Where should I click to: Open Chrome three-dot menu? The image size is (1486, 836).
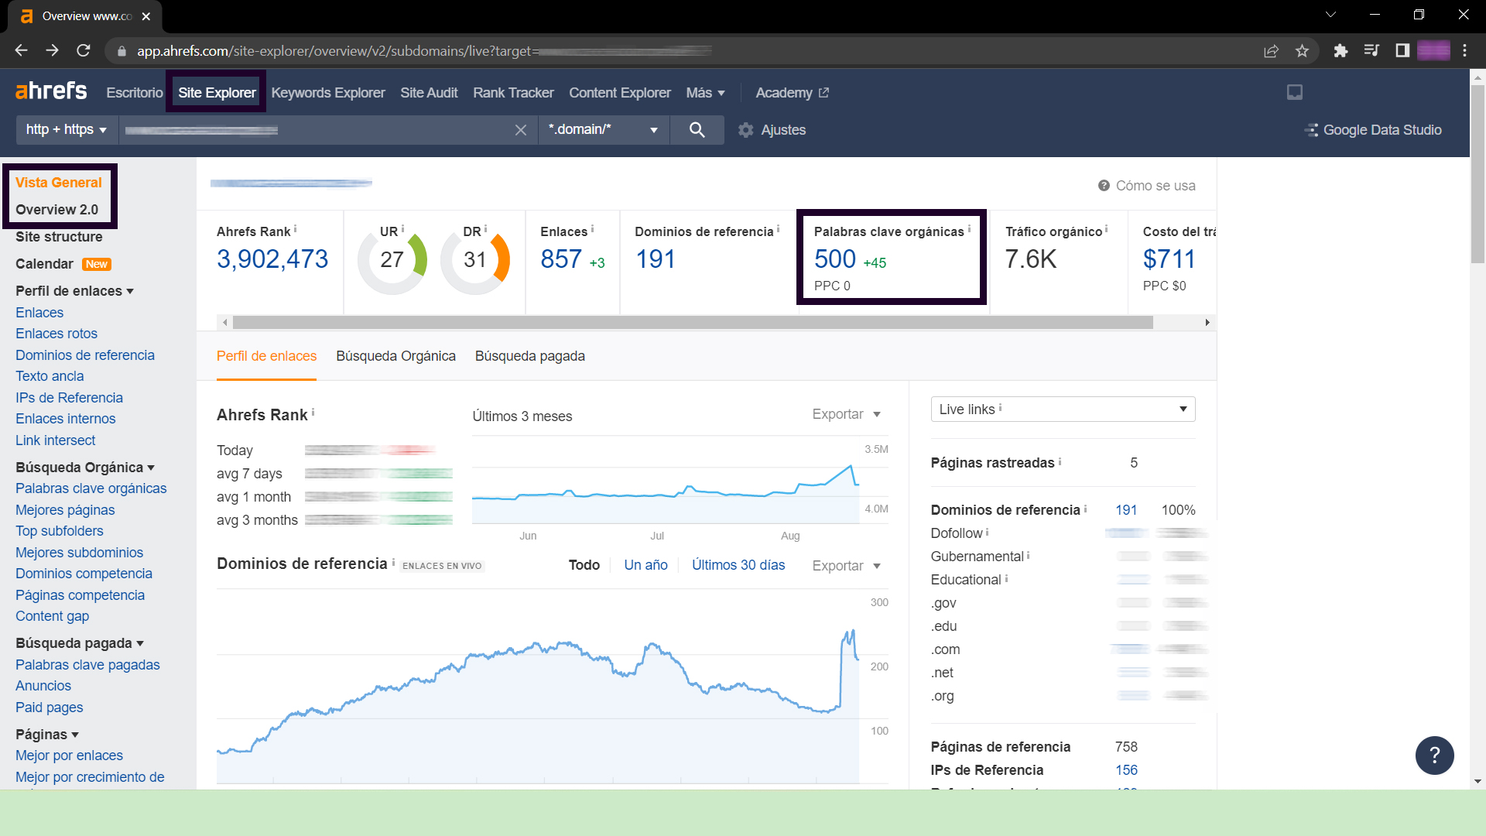1464,50
